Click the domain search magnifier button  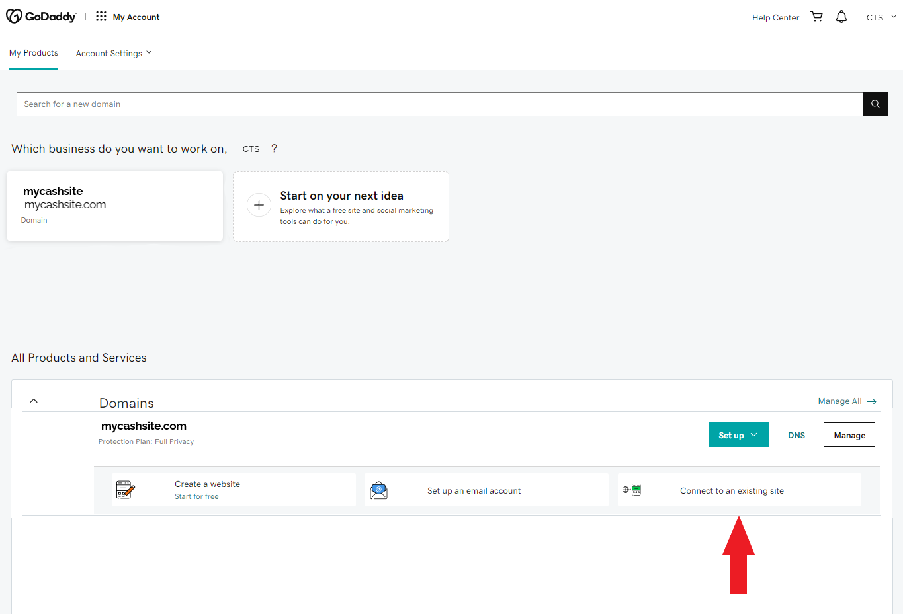[x=875, y=104]
